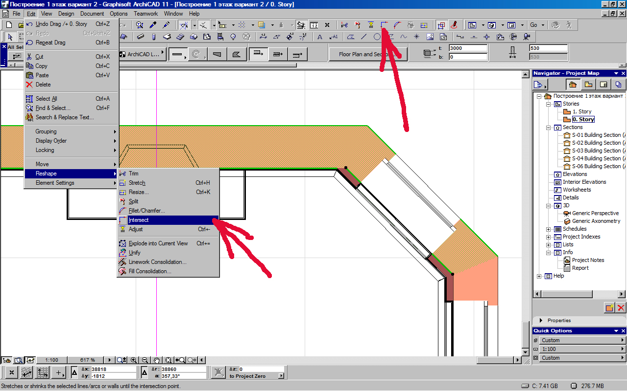Toggle relative coordinates delta button by Δx
This screenshot has width=627, height=391.
pyautogui.click(x=74, y=373)
